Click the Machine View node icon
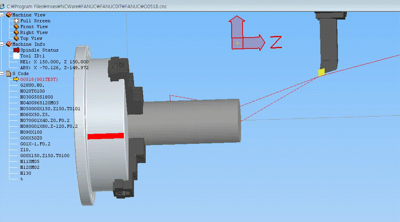Viewport: 400px width, 222px height. pyautogui.click(x=9, y=15)
